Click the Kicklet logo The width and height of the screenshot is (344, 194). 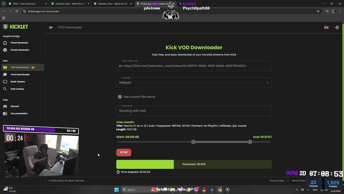pyautogui.click(x=15, y=27)
